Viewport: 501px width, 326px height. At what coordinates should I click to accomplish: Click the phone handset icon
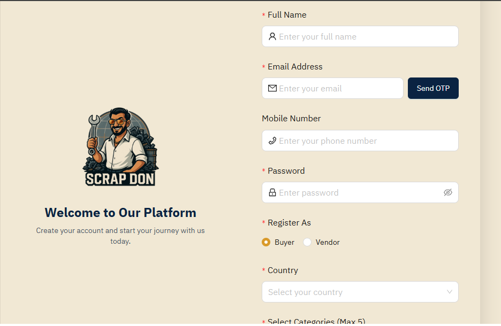point(272,141)
